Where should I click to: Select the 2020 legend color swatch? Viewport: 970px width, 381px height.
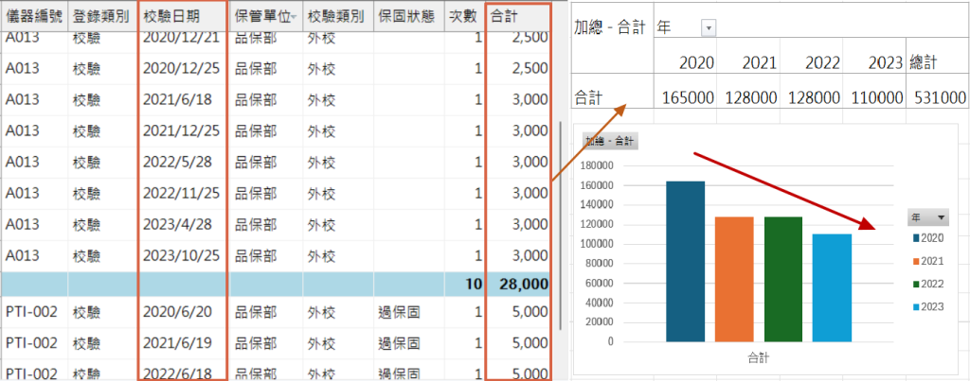[914, 238]
